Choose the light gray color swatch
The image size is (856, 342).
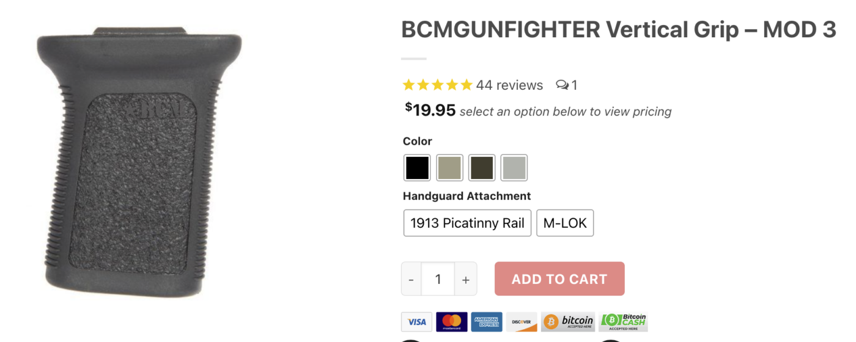[x=514, y=168]
